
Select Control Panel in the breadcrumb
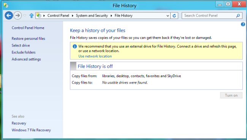[x=58, y=16]
